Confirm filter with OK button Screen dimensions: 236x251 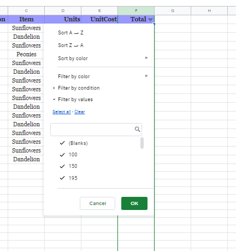[134, 203]
